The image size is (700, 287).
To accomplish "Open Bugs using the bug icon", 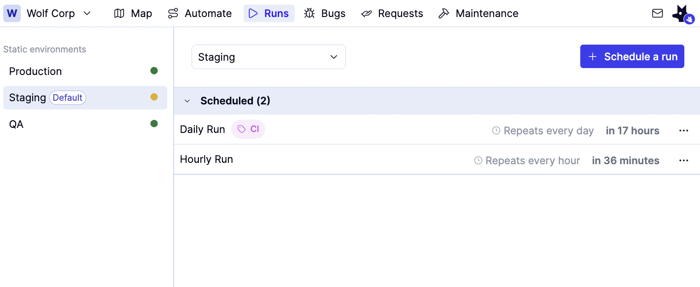I will tap(311, 13).
